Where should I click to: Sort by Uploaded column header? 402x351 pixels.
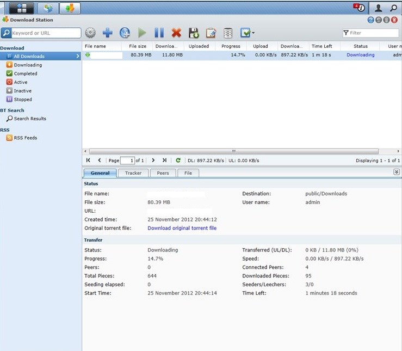[199, 46]
